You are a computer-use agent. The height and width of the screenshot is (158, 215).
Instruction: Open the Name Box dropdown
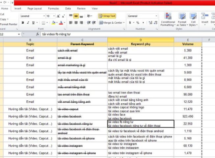click(x=19, y=34)
